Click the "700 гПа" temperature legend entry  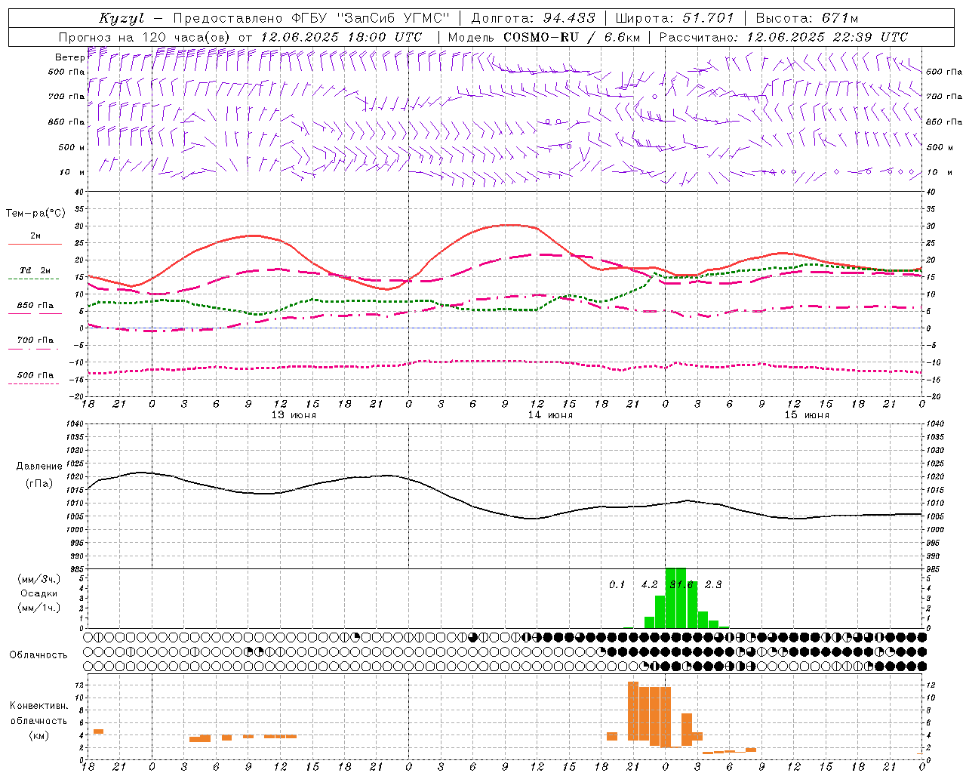point(35,340)
